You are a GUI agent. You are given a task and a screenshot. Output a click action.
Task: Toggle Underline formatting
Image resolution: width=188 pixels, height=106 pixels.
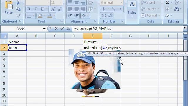click(42, 9)
